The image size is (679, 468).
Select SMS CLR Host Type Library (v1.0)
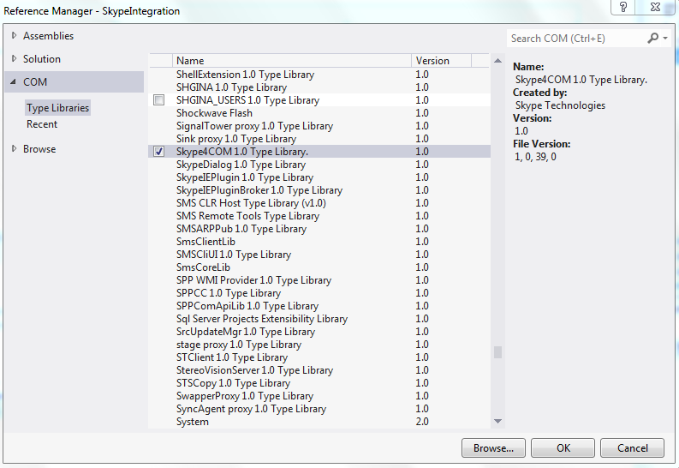point(319,203)
